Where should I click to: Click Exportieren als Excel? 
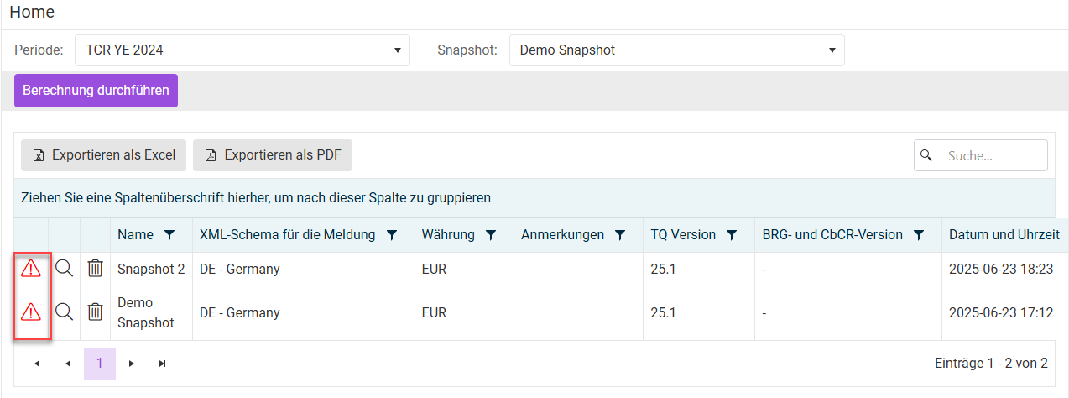click(x=103, y=155)
